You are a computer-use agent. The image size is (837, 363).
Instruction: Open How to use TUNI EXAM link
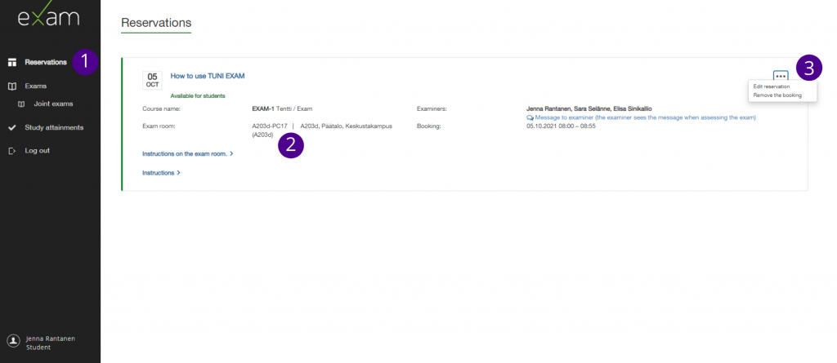208,76
